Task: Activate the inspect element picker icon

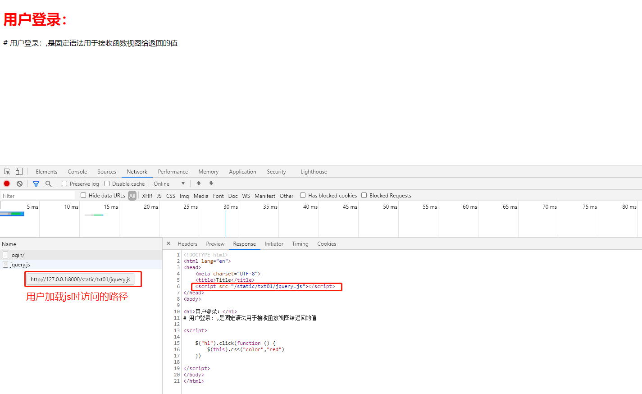Action: pyautogui.click(x=7, y=172)
